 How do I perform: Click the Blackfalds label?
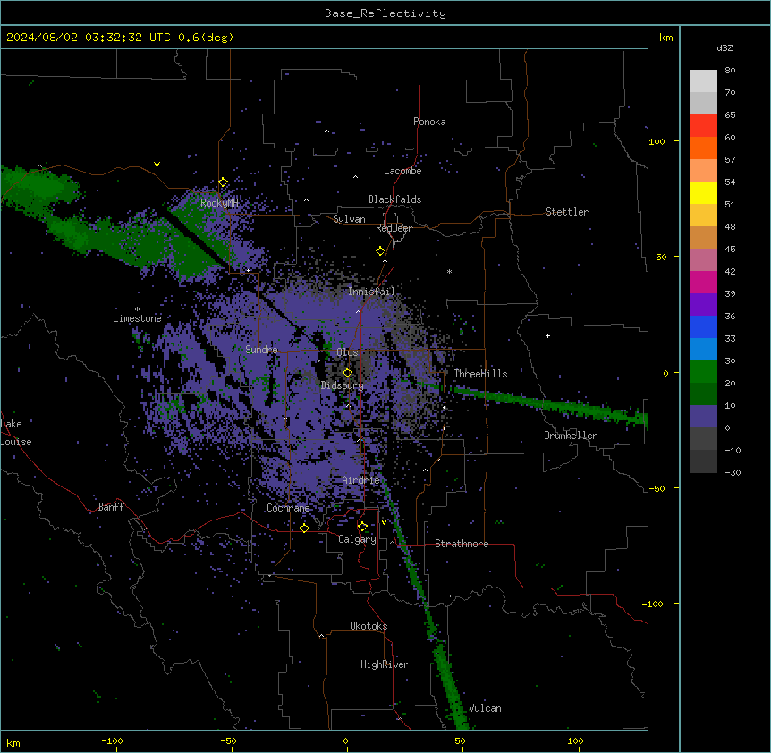tap(394, 199)
